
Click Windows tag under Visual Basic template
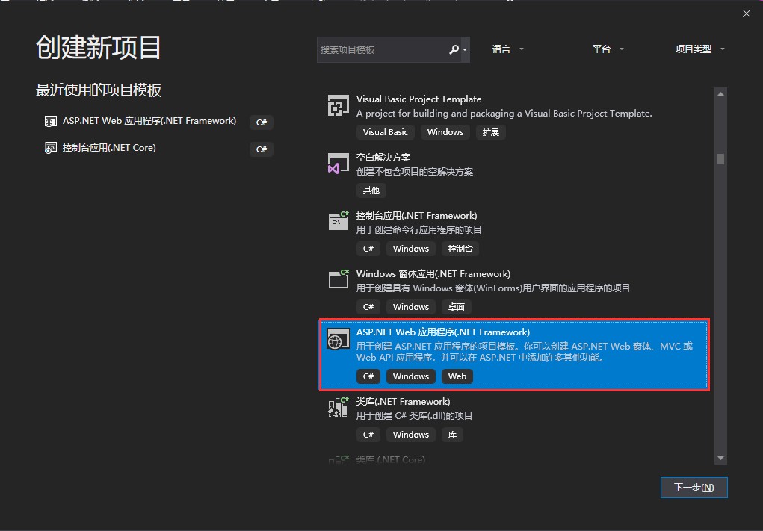[x=445, y=132]
